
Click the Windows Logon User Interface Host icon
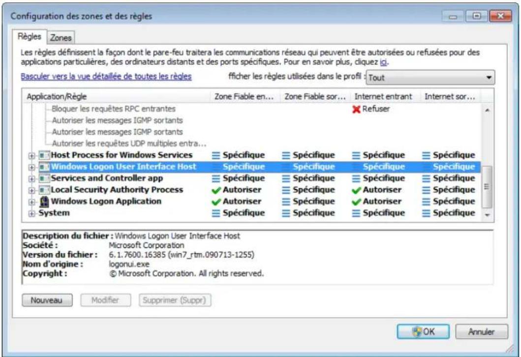[44, 167]
